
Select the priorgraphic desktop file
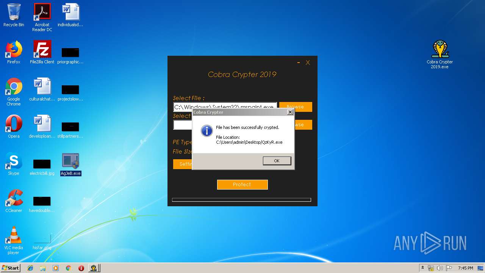[70, 55]
